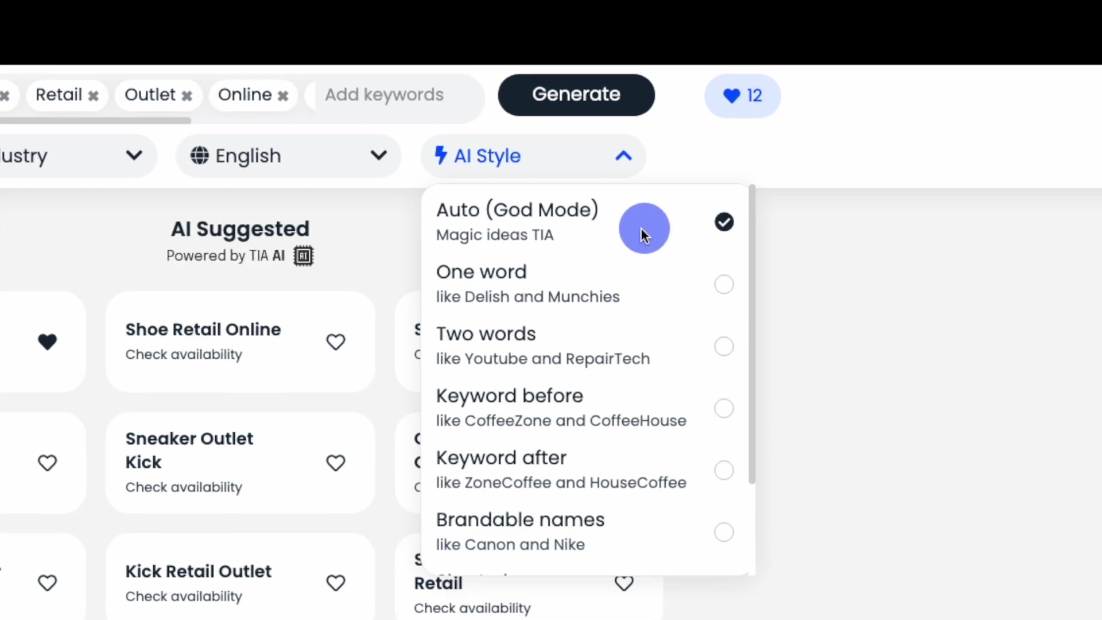Select the One word style radio
1102x620 pixels.
point(724,284)
